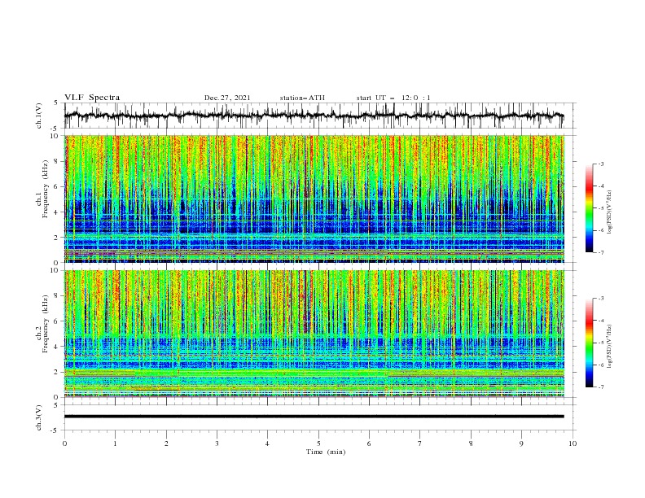Click the "ch.3(V)" axis label
The width and height of the screenshot is (645, 498).
coord(39,417)
